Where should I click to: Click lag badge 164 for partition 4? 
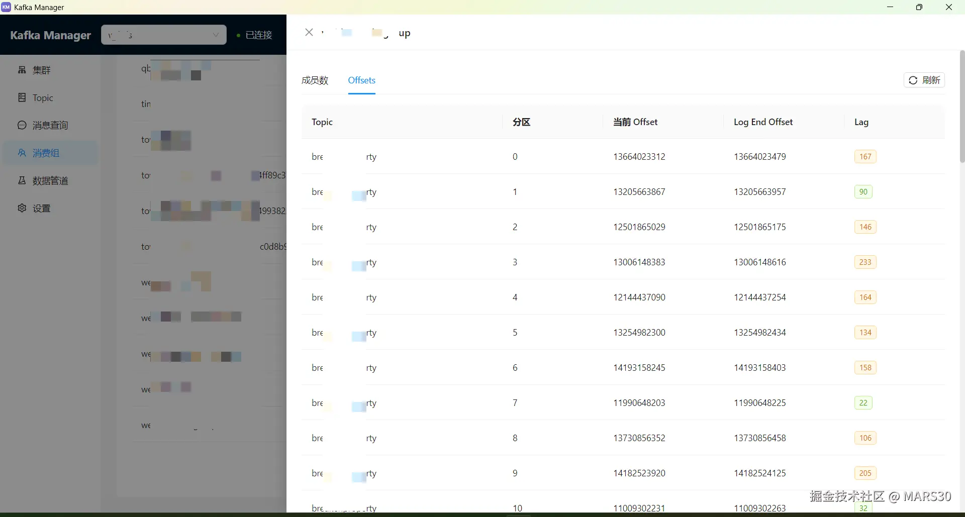pos(865,297)
